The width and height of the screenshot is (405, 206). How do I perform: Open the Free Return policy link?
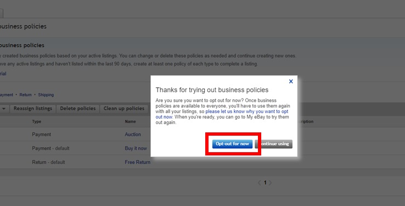pyautogui.click(x=137, y=162)
